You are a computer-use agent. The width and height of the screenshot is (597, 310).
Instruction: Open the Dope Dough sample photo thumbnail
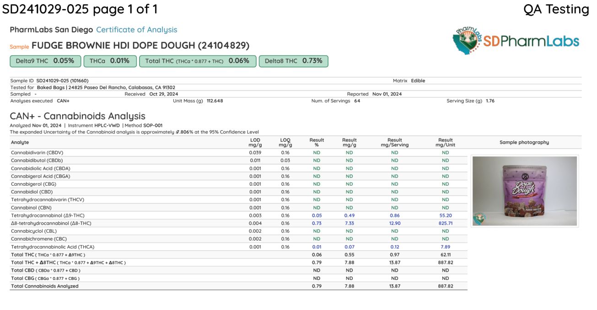pyautogui.click(x=524, y=191)
